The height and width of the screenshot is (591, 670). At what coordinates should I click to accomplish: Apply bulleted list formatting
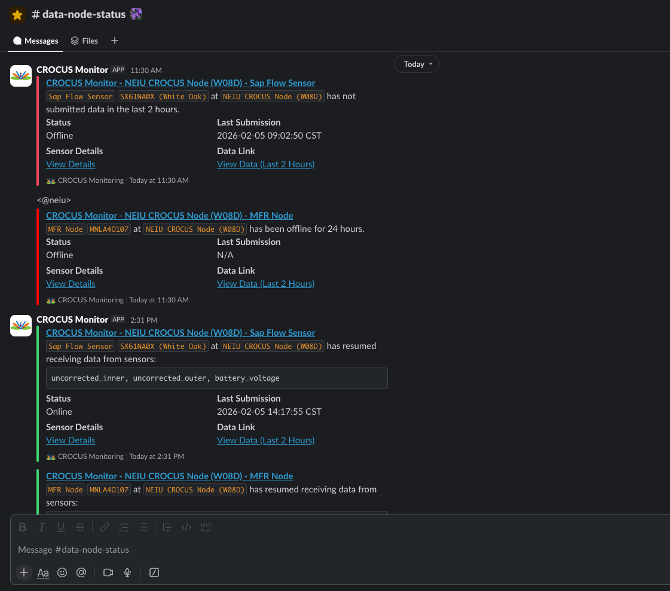pyautogui.click(x=143, y=527)
